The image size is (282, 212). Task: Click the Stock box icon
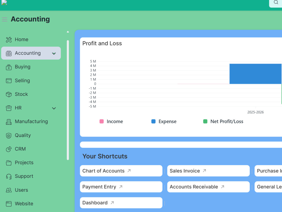(x=9, y=94)
